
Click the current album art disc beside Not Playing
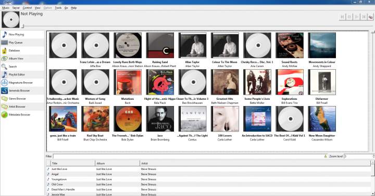[x=11, y=20]
